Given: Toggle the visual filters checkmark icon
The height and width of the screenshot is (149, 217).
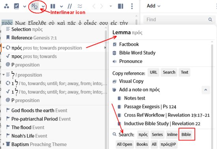Looking at the screenshot, I should coord(17,6).
